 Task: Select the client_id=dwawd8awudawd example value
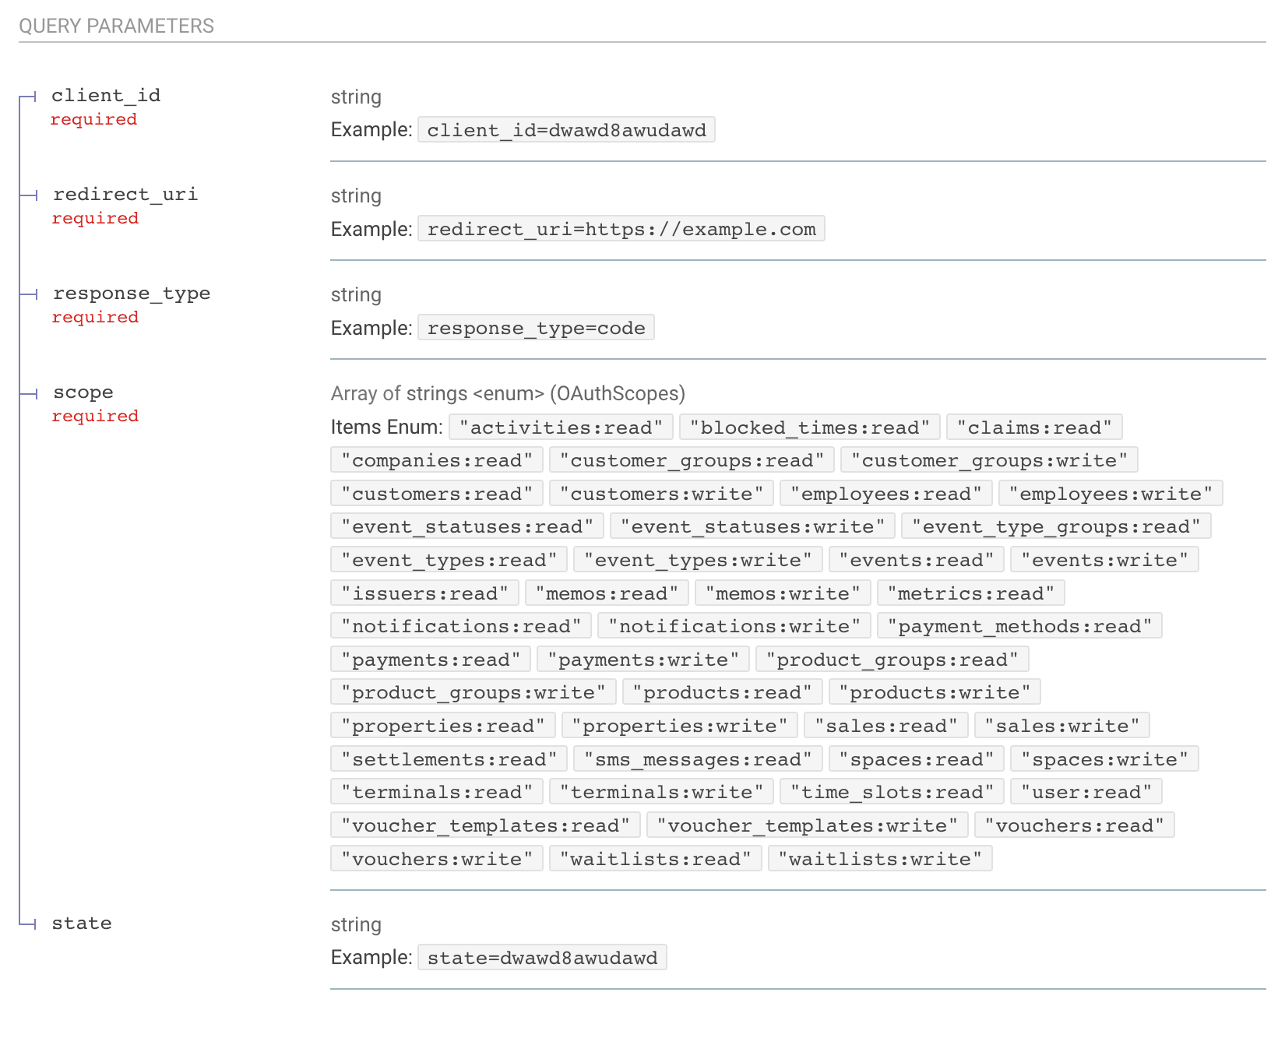566,130
